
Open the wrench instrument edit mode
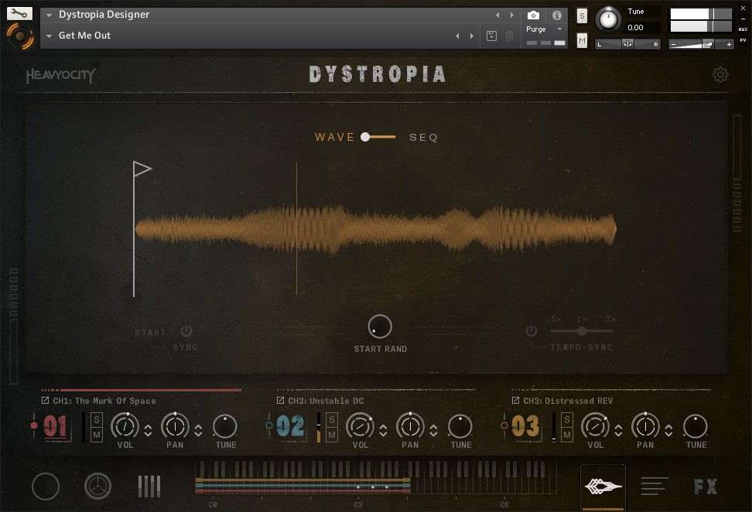(x=19, y=13)
